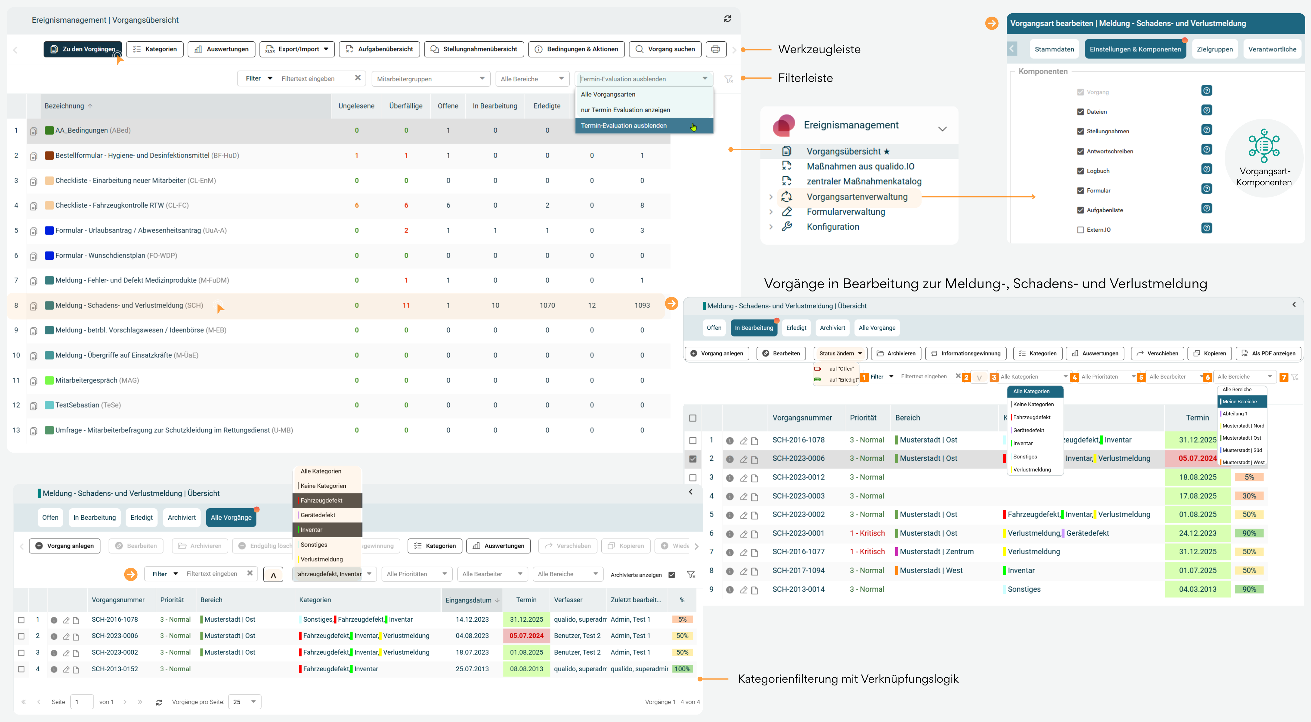This screenshot has height=722, width=1311.
Task: Open document icon for AA_Bedingungen row
Action: coord(34,131)
